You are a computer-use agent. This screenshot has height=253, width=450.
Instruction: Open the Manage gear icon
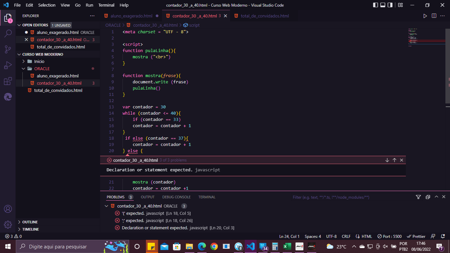tap(8, 225)
